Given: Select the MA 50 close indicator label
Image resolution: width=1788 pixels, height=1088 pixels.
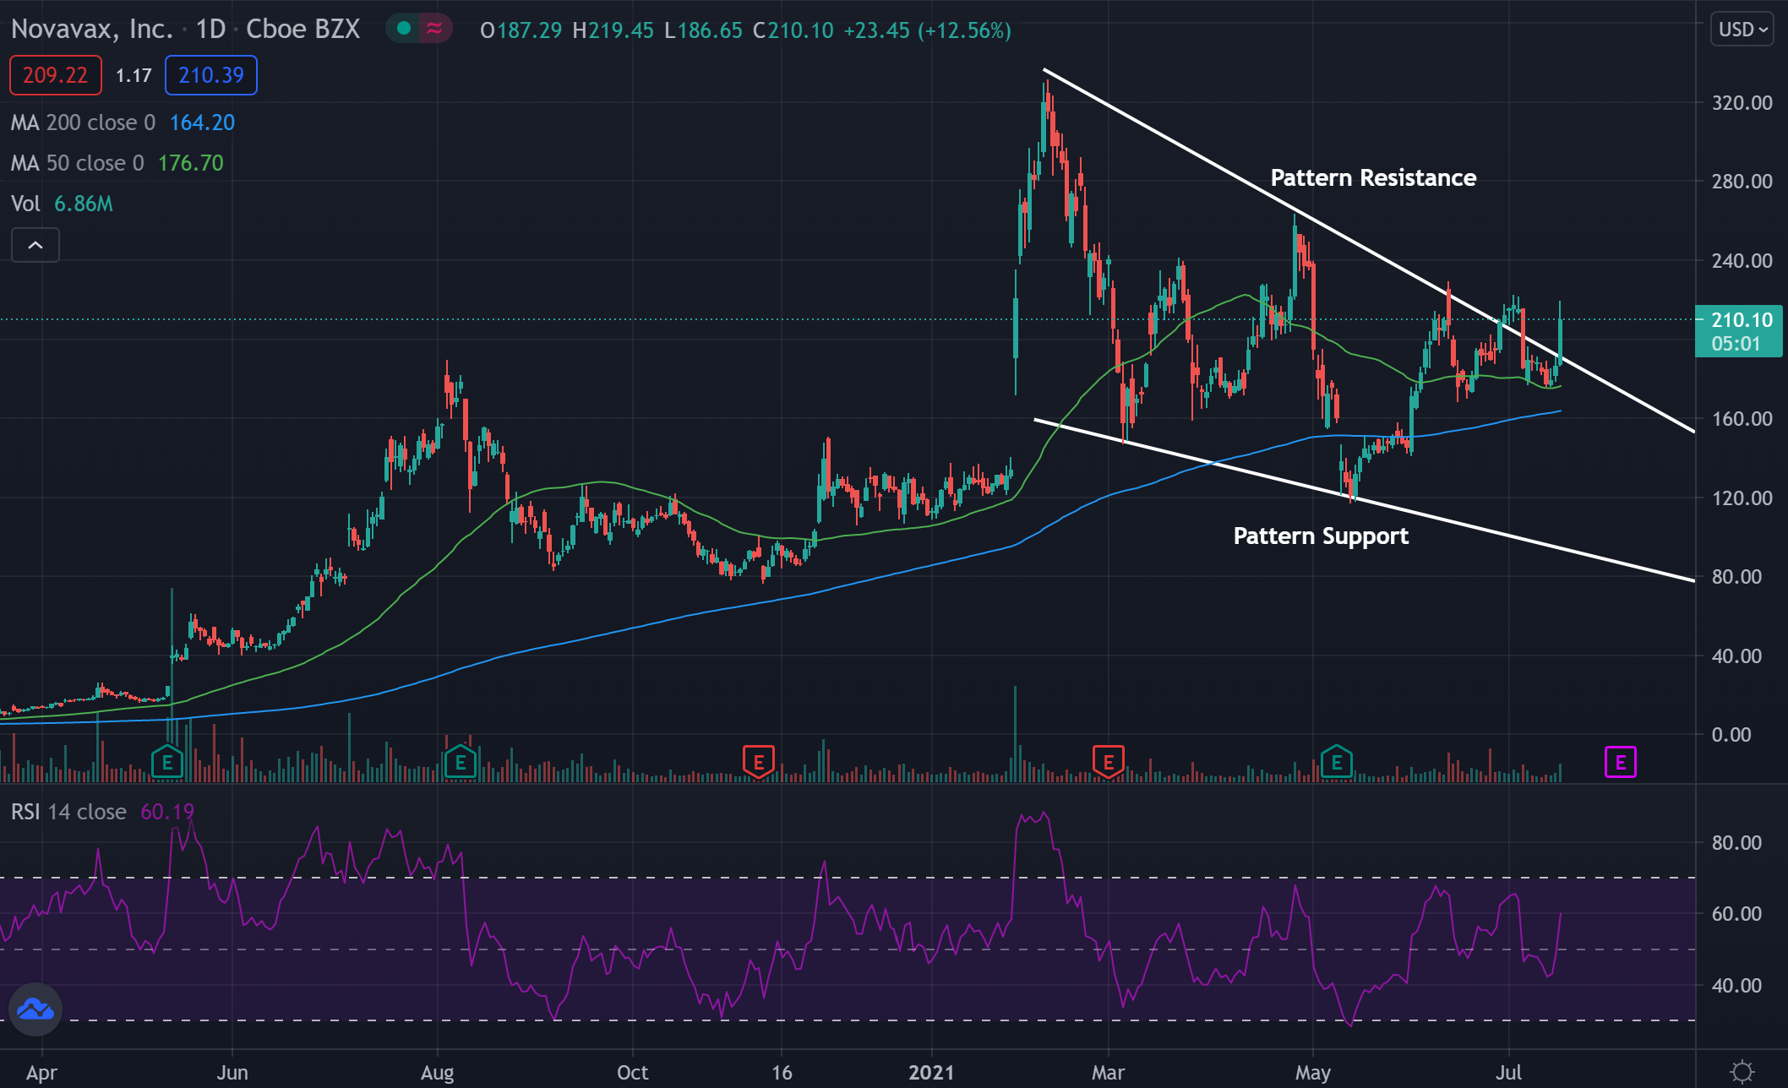Looking at the screenshot, I should (77, 163).
